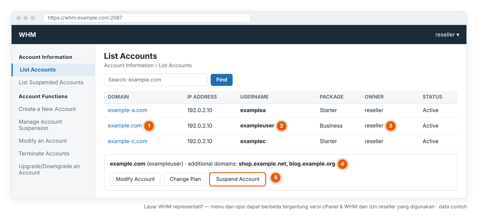Click the Active status in exampleuser row
This screenshot has width=478, height=221.
point(430,126)
